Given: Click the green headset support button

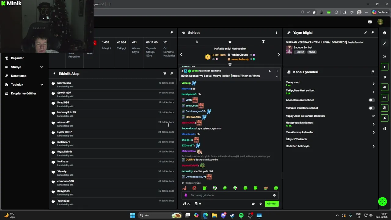Looking at the screenshot, I should coord(382,201).
